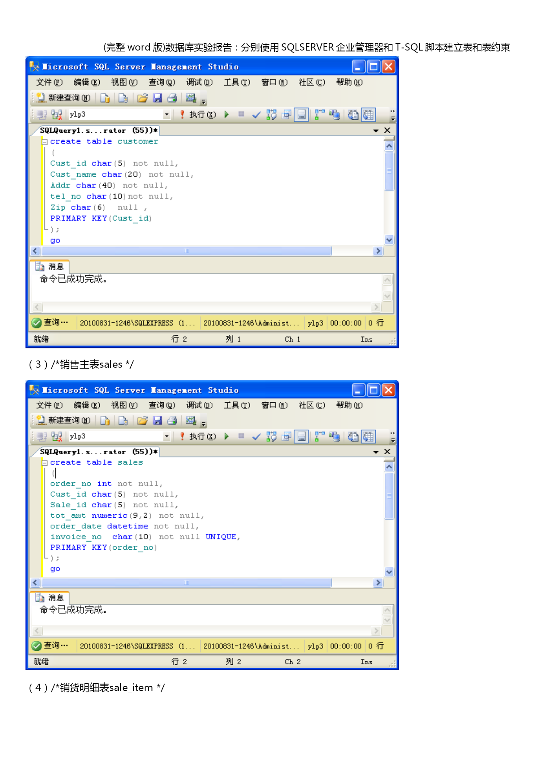Toggle Results to Text in customer window
This screenshot has width=536, height=758.
[x=353, y=115]
